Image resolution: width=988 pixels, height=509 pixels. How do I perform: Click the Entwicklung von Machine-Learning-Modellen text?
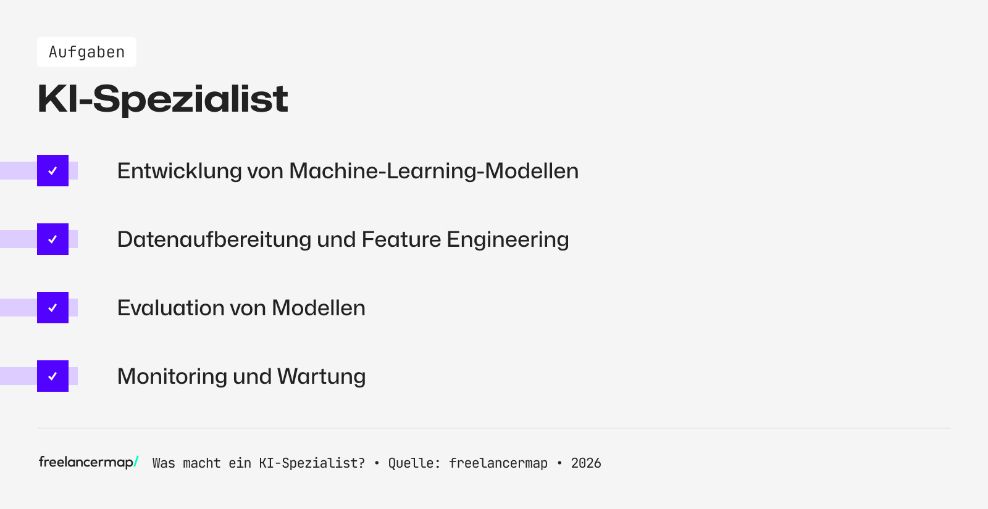[x=348, y=171]
